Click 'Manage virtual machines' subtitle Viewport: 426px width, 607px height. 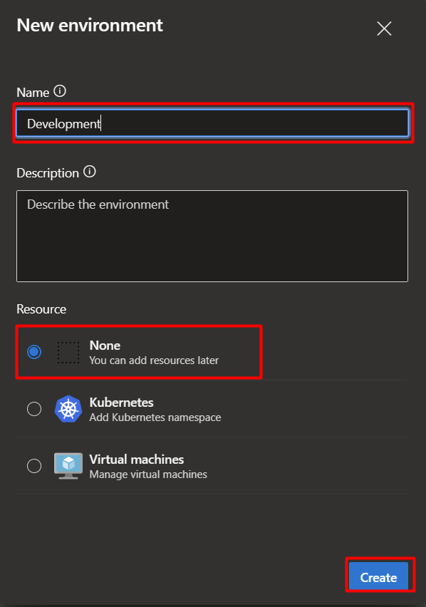pos(148,474)
